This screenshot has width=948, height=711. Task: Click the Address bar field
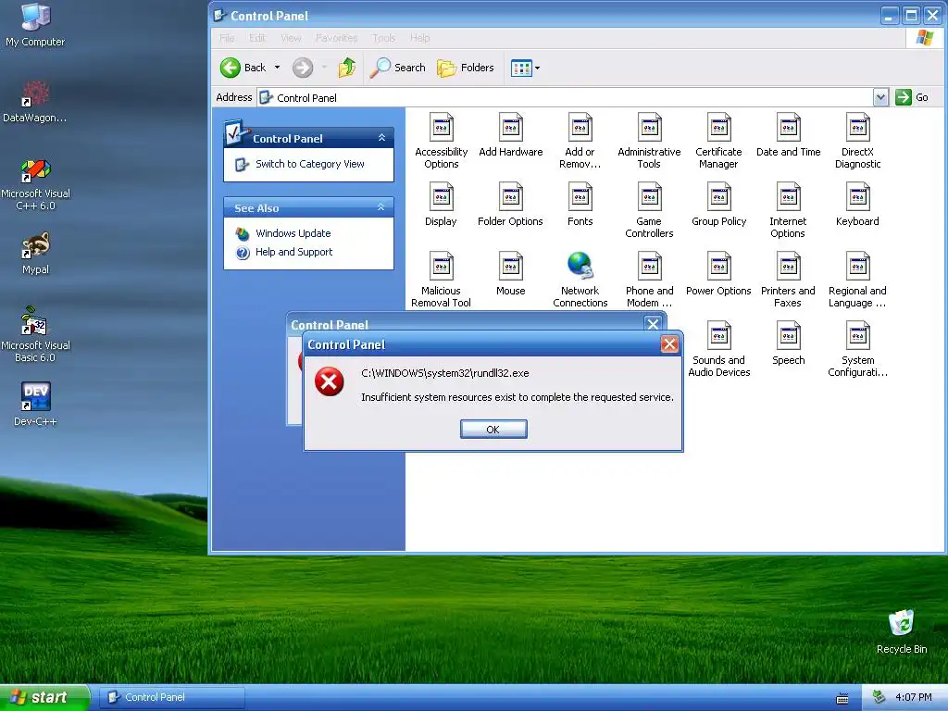(566, 97)
